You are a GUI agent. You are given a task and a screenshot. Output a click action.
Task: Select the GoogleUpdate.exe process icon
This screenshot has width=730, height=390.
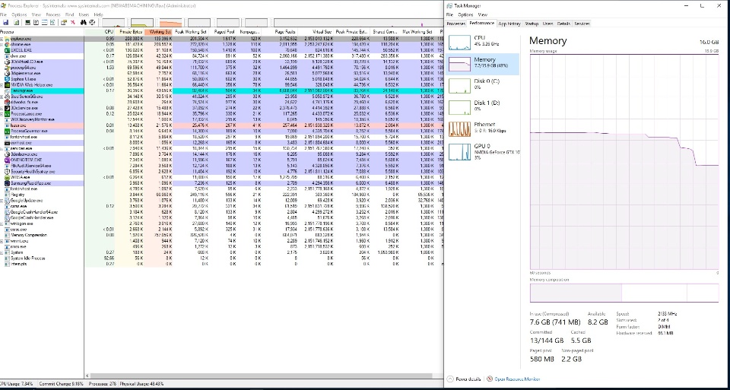click(7, 200)
